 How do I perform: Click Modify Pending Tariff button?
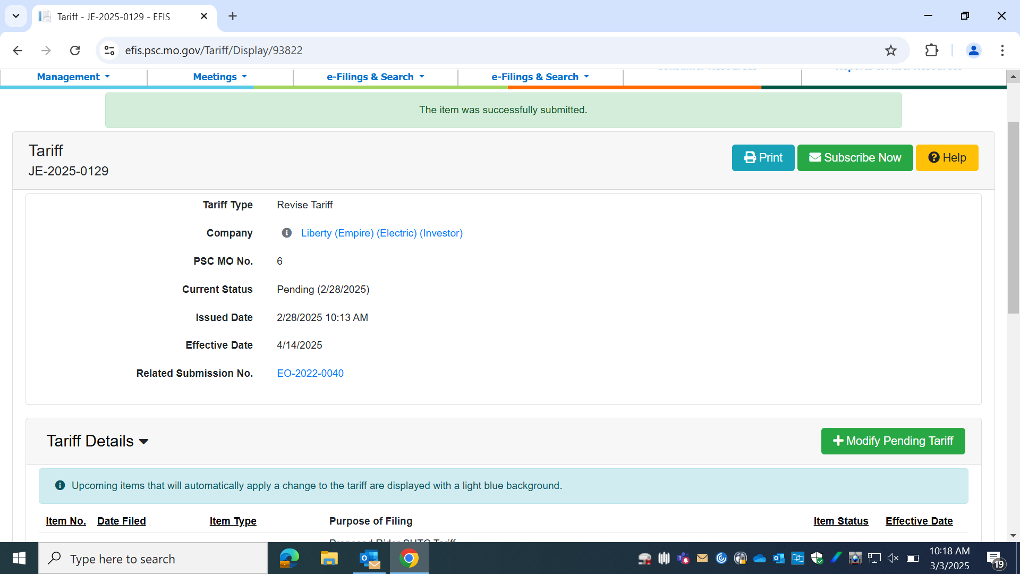pyautogui.click(x=892, y=441)
